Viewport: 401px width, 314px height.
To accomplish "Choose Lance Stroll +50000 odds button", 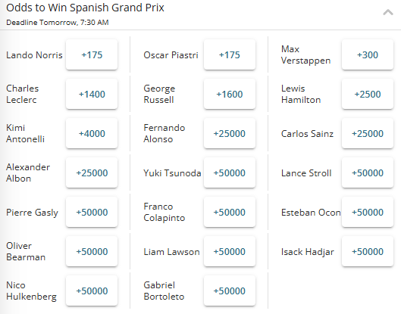I will coord(368,173).
